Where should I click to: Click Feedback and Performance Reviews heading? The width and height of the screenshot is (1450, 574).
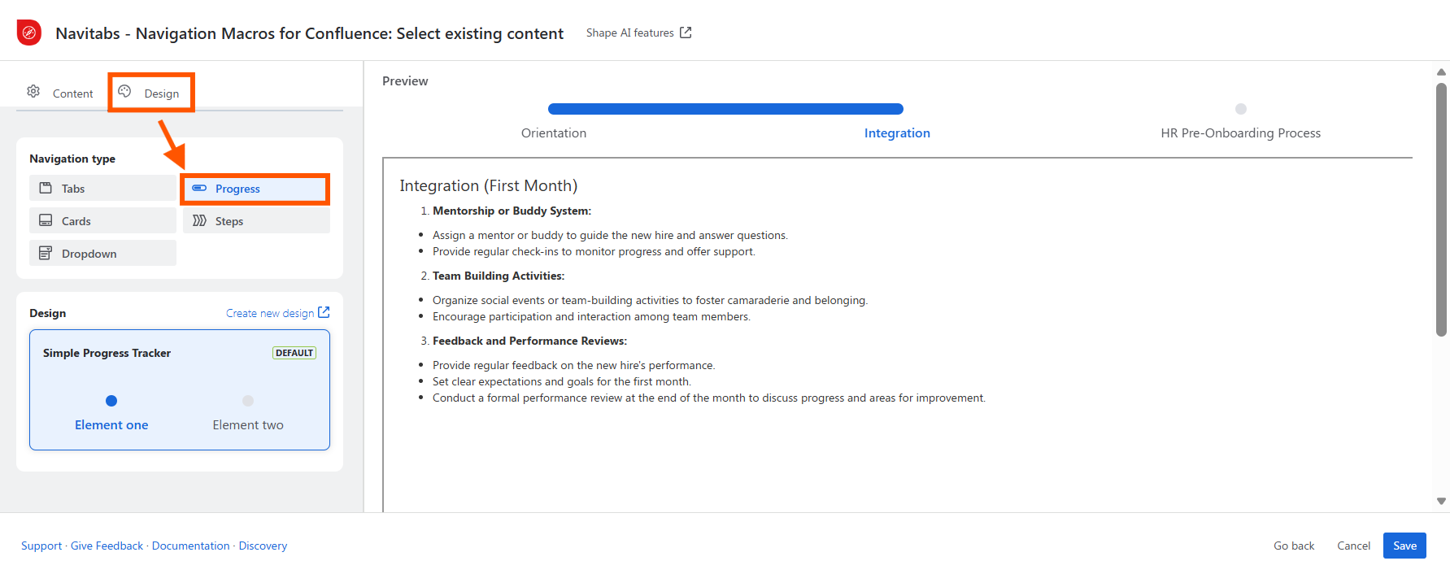coord(530,341)
